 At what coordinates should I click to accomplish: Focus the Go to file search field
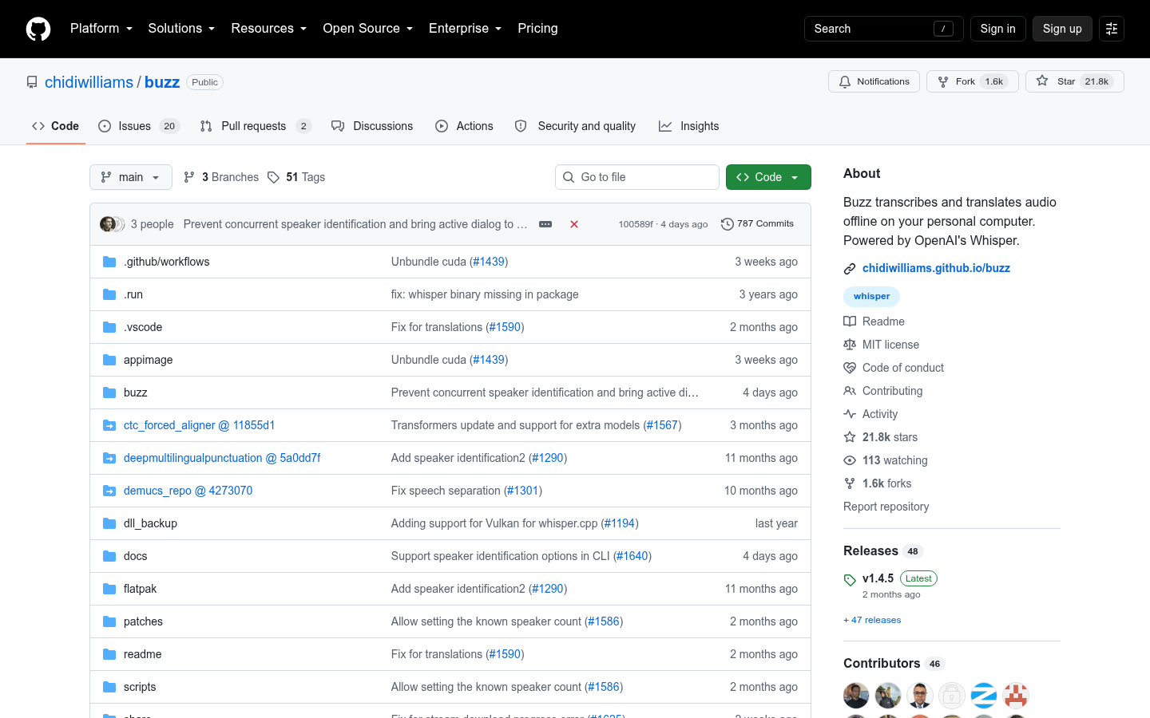[x=637, y=177]
